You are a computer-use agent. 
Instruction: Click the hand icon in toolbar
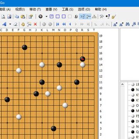[x=23, y=24]
